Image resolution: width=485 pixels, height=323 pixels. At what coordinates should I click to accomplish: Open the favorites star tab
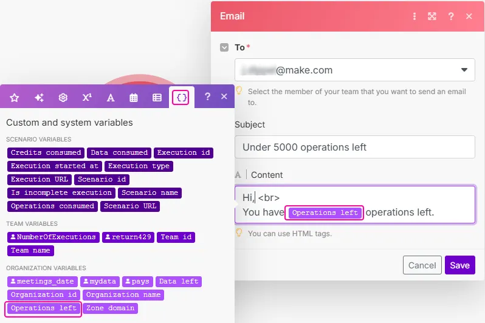click(15, 97)
